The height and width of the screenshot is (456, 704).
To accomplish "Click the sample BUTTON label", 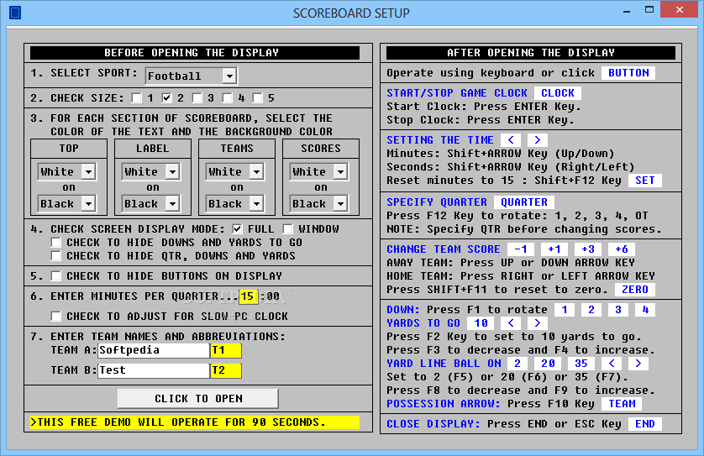I will 628,73.
